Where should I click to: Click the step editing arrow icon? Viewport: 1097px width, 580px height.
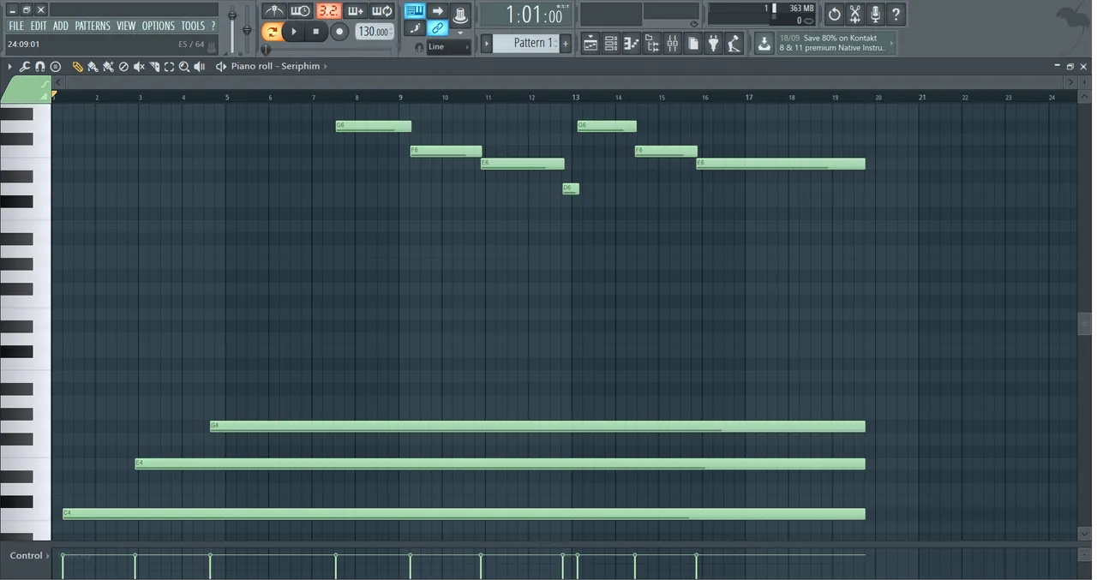438,11
